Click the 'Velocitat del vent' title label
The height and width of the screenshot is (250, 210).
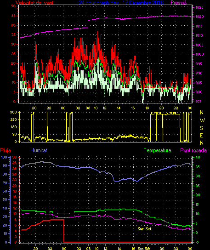pos(34,3)
